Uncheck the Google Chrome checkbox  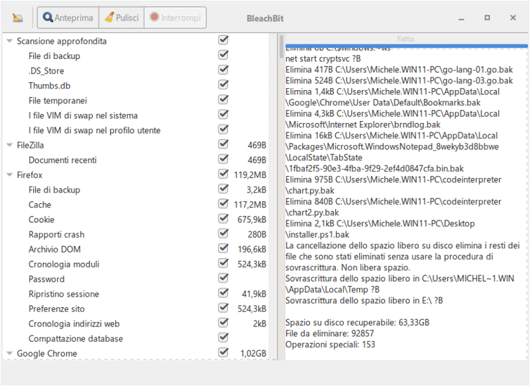pyautogui.click(x=223, y=352)
